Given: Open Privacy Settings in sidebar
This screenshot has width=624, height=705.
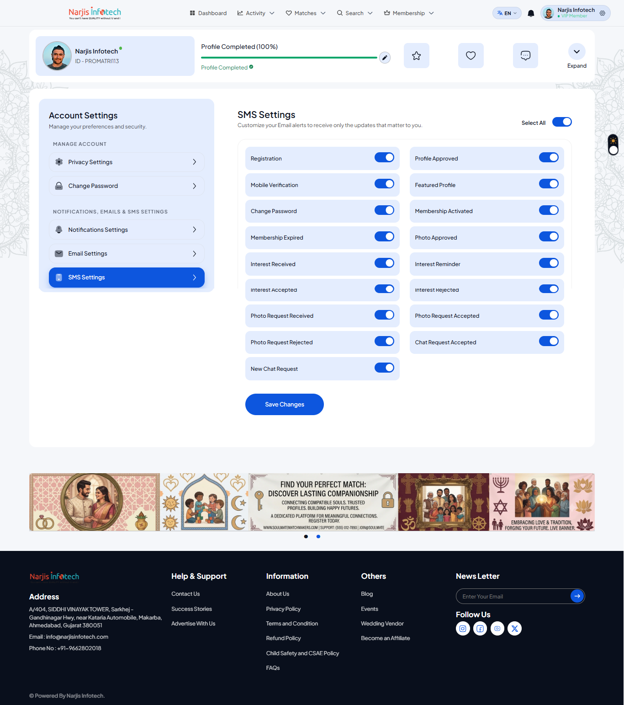Looking at the screenshot, I should [127, 162].
